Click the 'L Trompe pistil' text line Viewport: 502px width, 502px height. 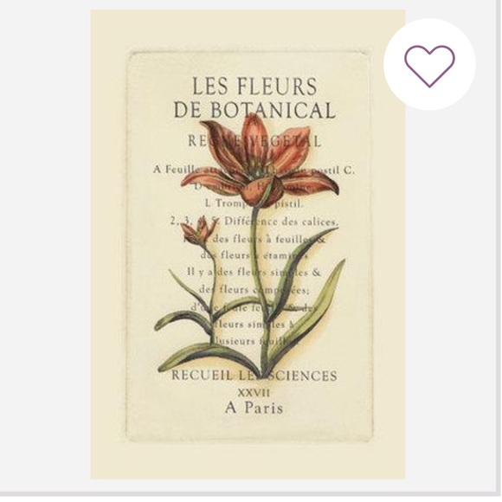click(254, 203)
